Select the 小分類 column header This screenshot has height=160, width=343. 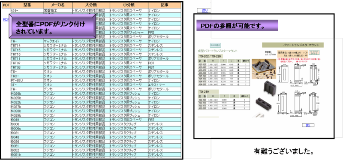pyautogui.click(x=129, y=5)
